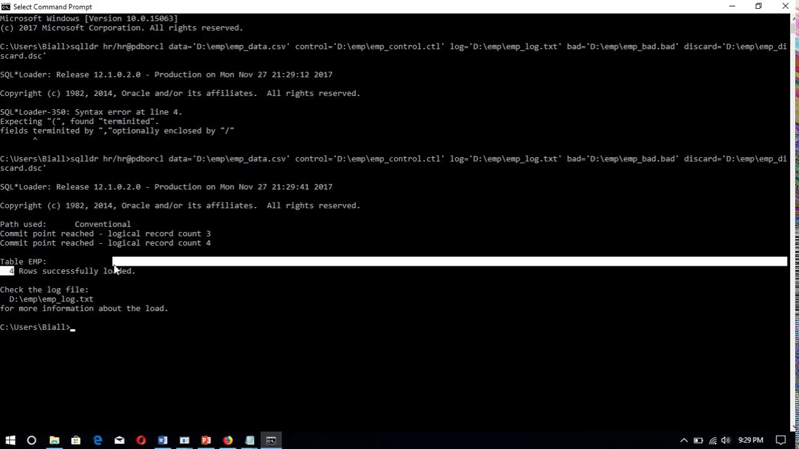Open Cortana search circle
The width and height of the screenshot is (799, 449).
(32, 440)
